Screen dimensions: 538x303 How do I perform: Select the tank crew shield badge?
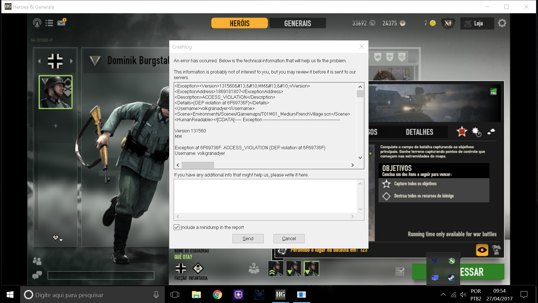click(x=378, y=57)
